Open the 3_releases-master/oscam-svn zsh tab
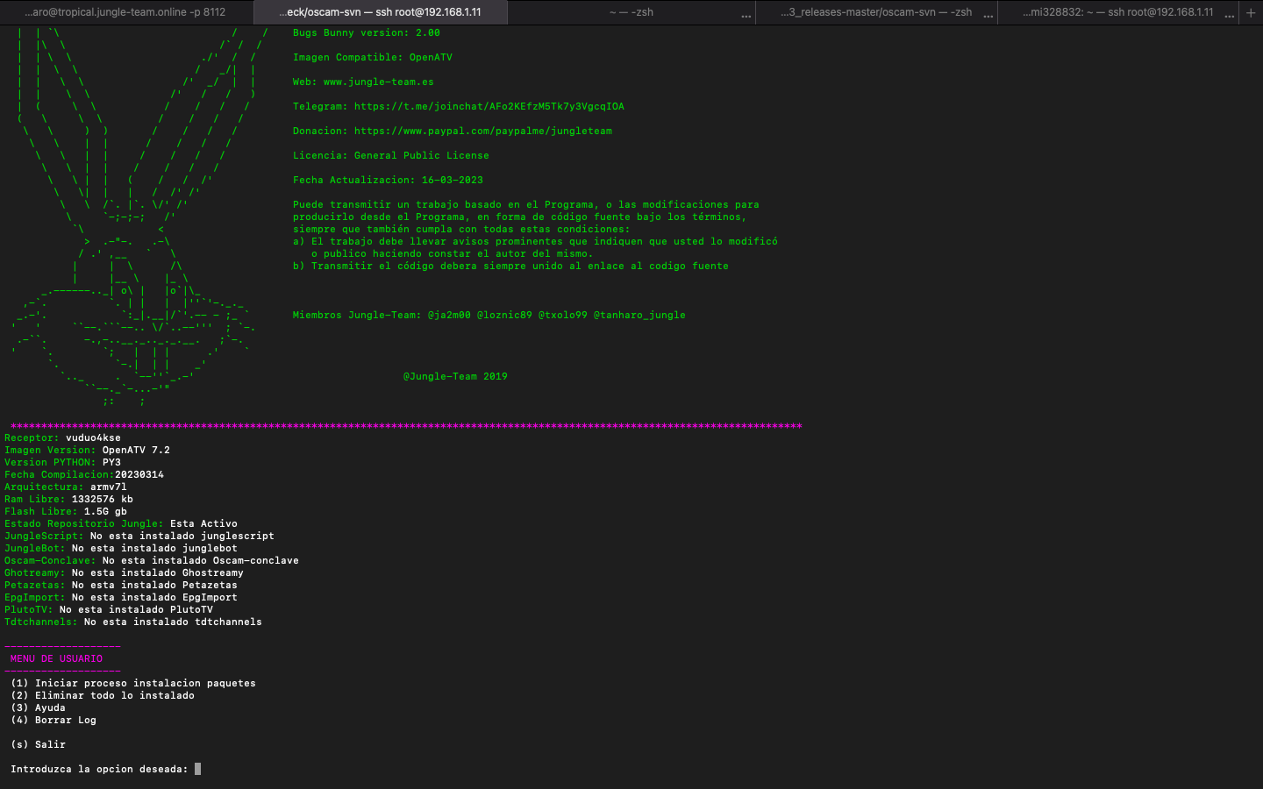The width and height of the screenshot is (1263, 789). click(875, 12)
